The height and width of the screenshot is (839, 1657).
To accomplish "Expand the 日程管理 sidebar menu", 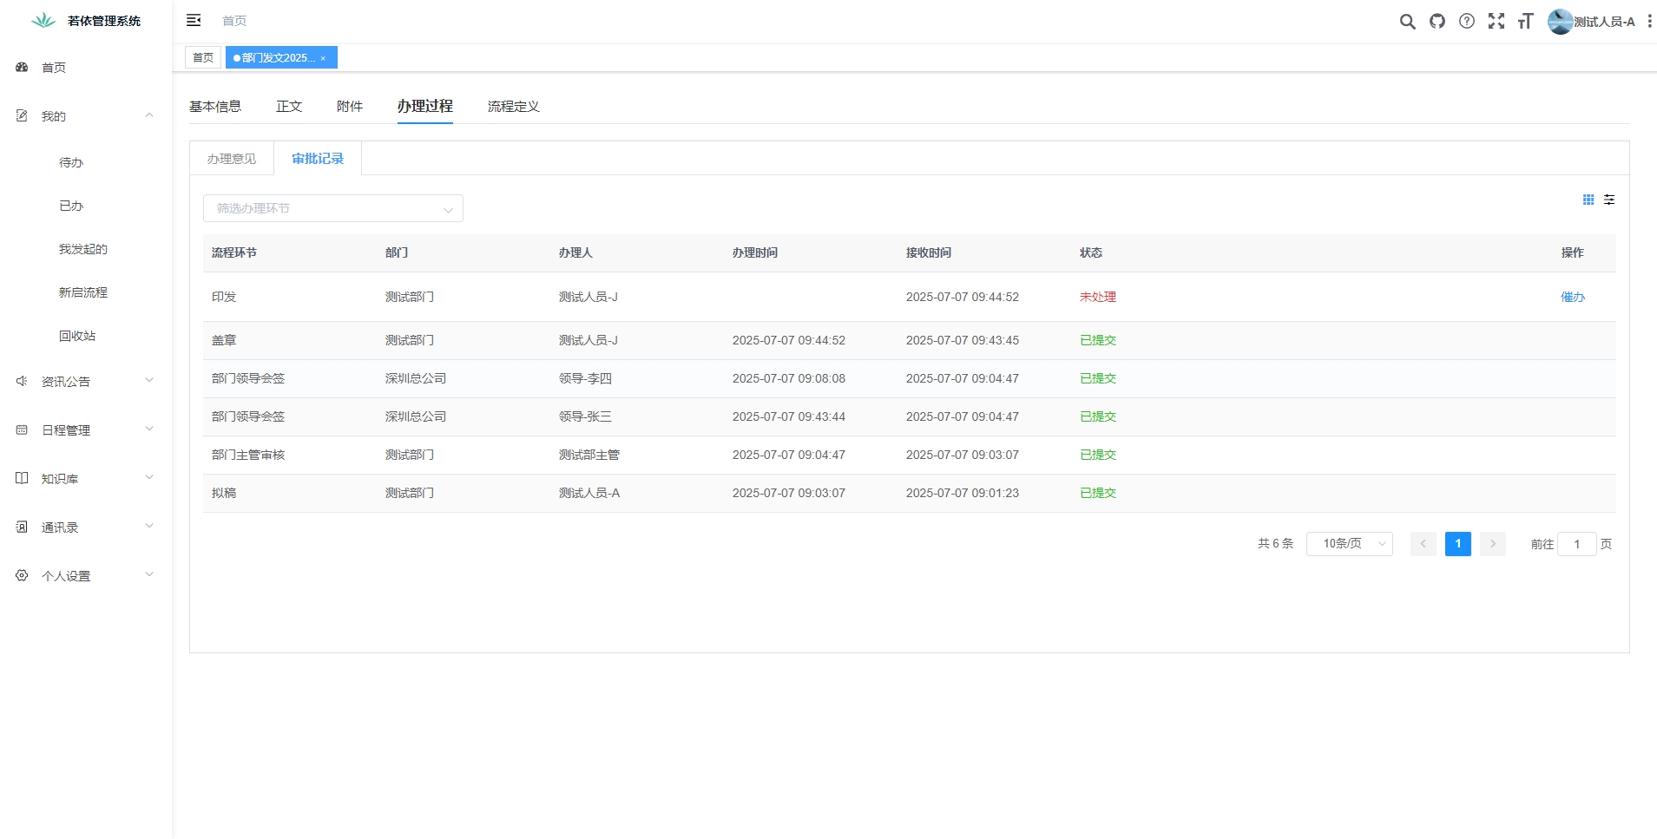I will [x=149, y=429].
